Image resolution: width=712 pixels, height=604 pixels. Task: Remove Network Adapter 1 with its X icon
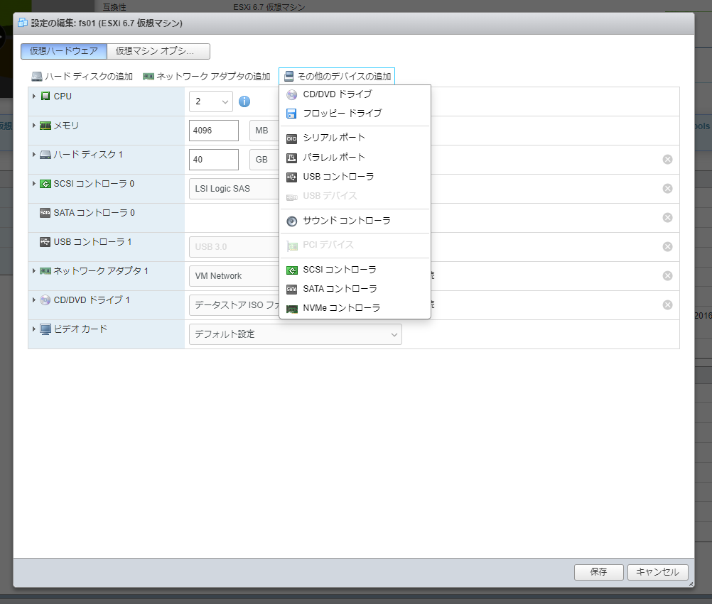667,275
